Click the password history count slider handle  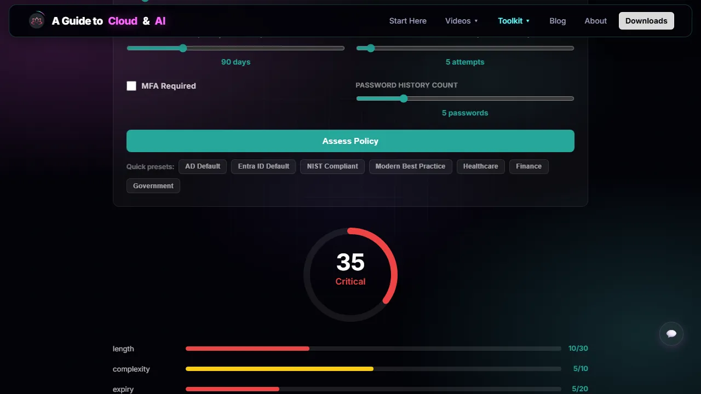coord(404,99)
